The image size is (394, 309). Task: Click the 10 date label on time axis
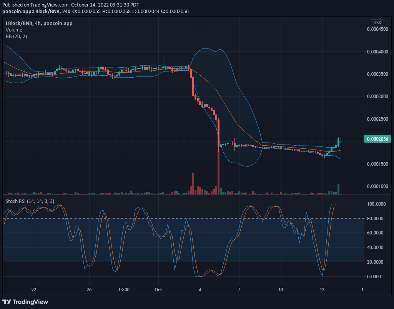point(281,290)
